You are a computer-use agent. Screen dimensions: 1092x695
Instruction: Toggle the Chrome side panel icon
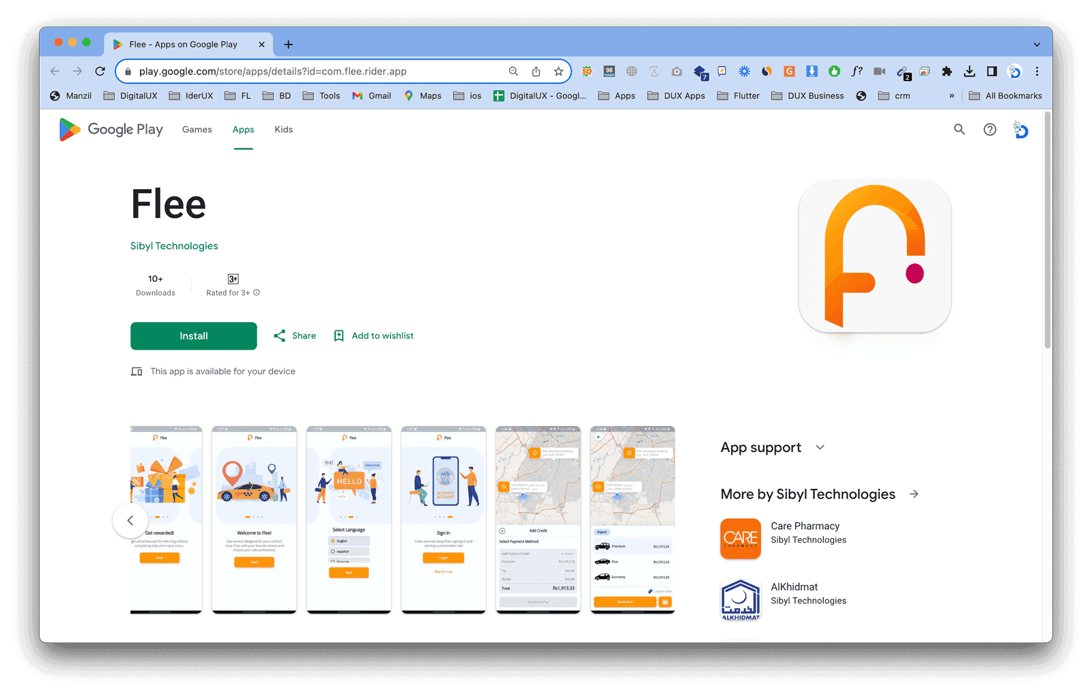point(992,71)
